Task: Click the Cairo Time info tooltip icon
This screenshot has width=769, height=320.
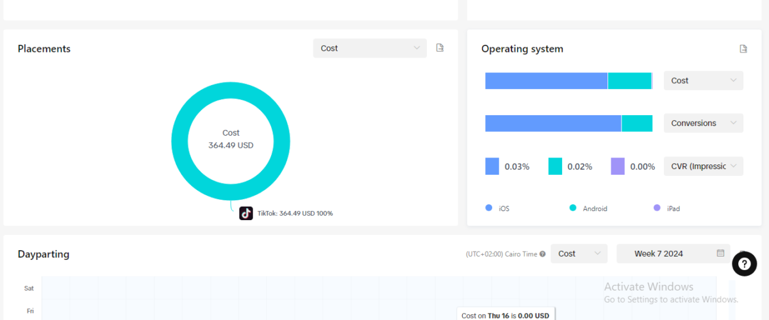Action: click(x=543, y=254)
